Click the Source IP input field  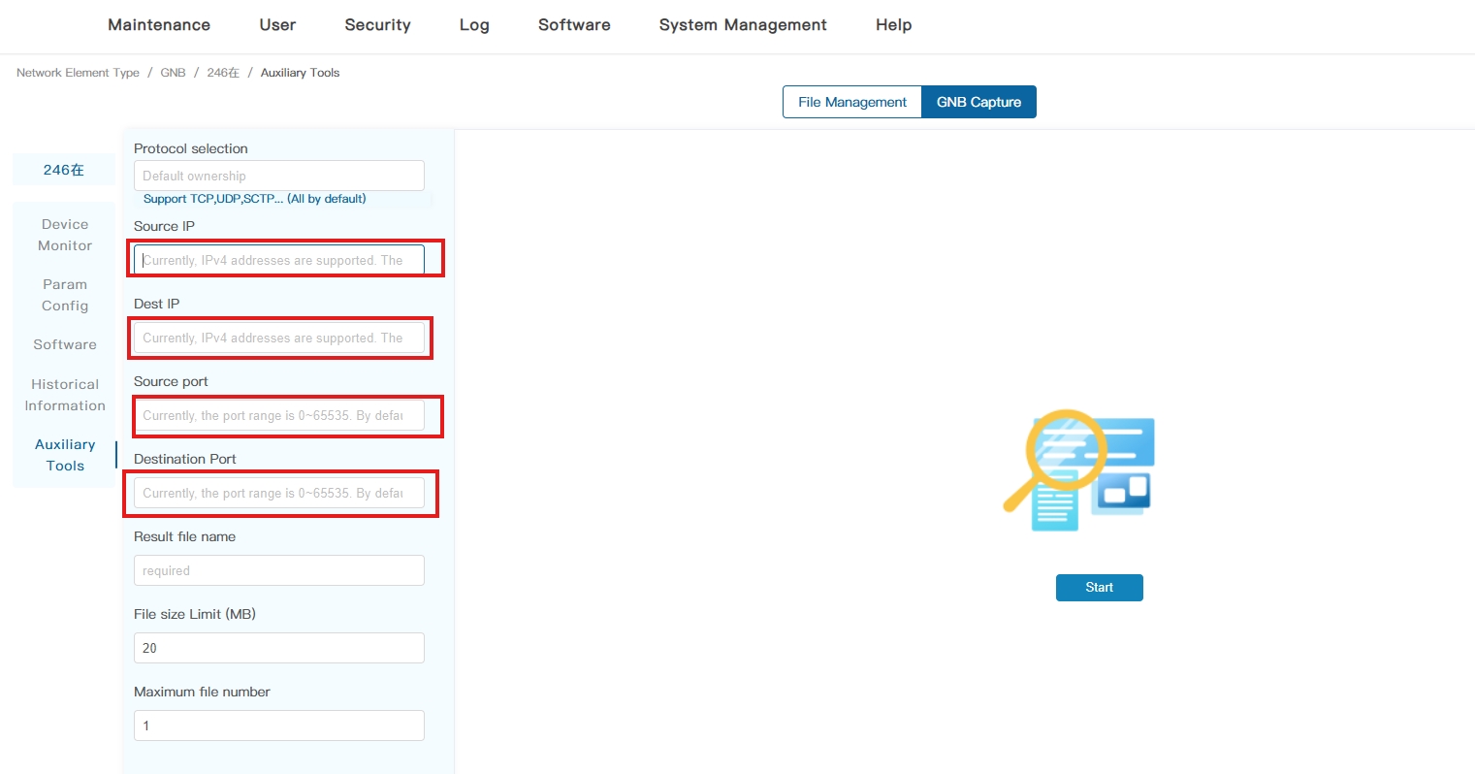coord(278,260)
